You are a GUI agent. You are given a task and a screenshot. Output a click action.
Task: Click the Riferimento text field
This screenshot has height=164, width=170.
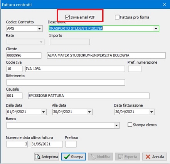66,82
